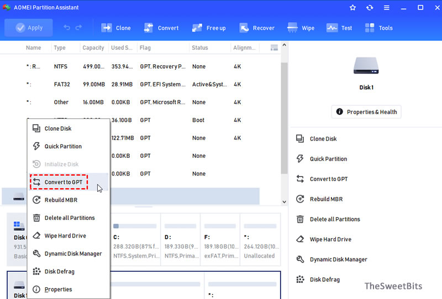
Task: Open the Recover toolbar option
Action: [257, 28]
